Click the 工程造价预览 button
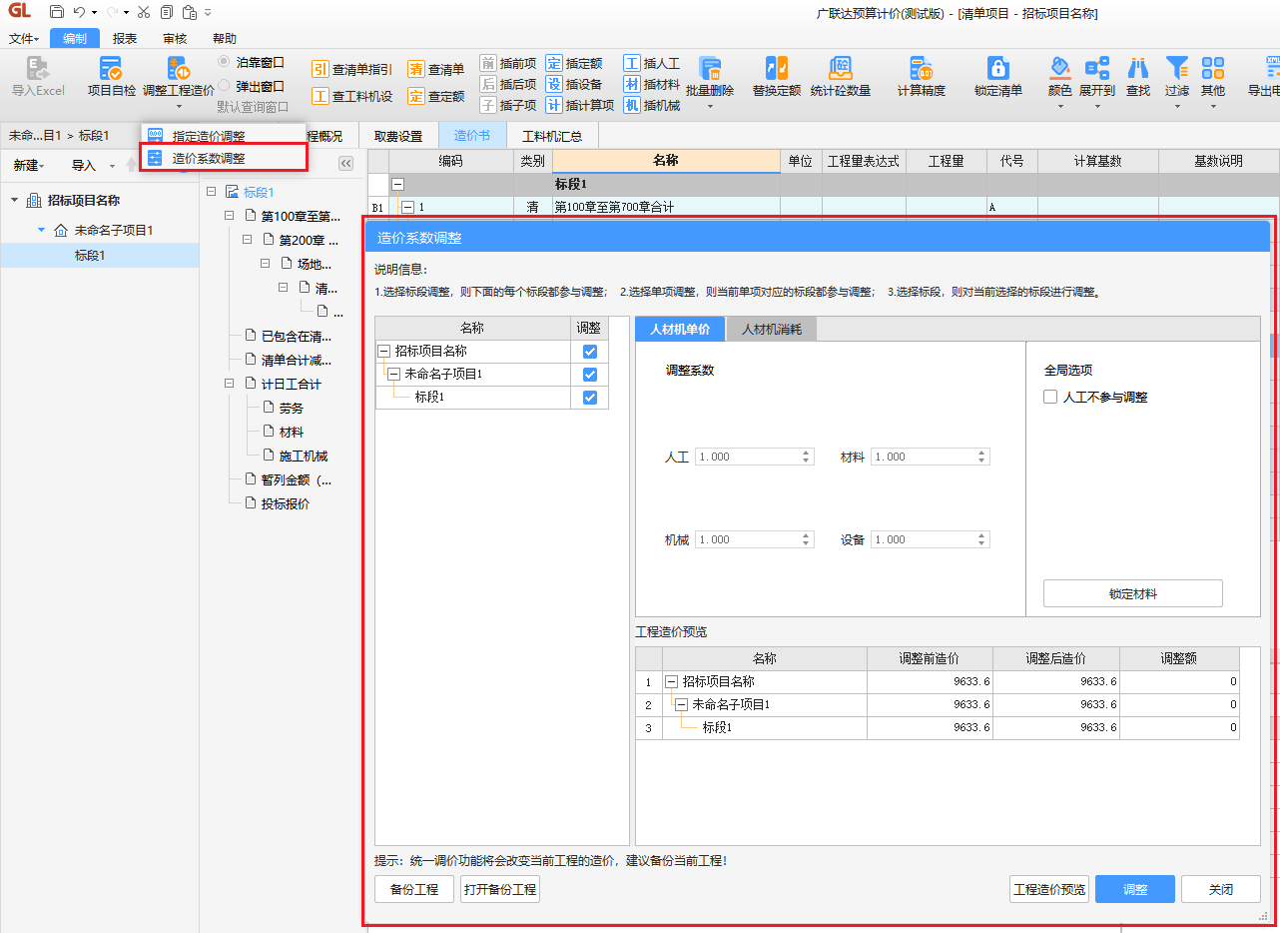 click(x=1049, y=889)
